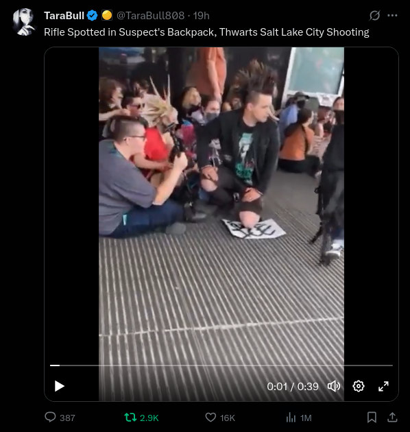Seek to the middle of the video progress bar
This screenshot has width=410, height=432.
pos(221,365)
